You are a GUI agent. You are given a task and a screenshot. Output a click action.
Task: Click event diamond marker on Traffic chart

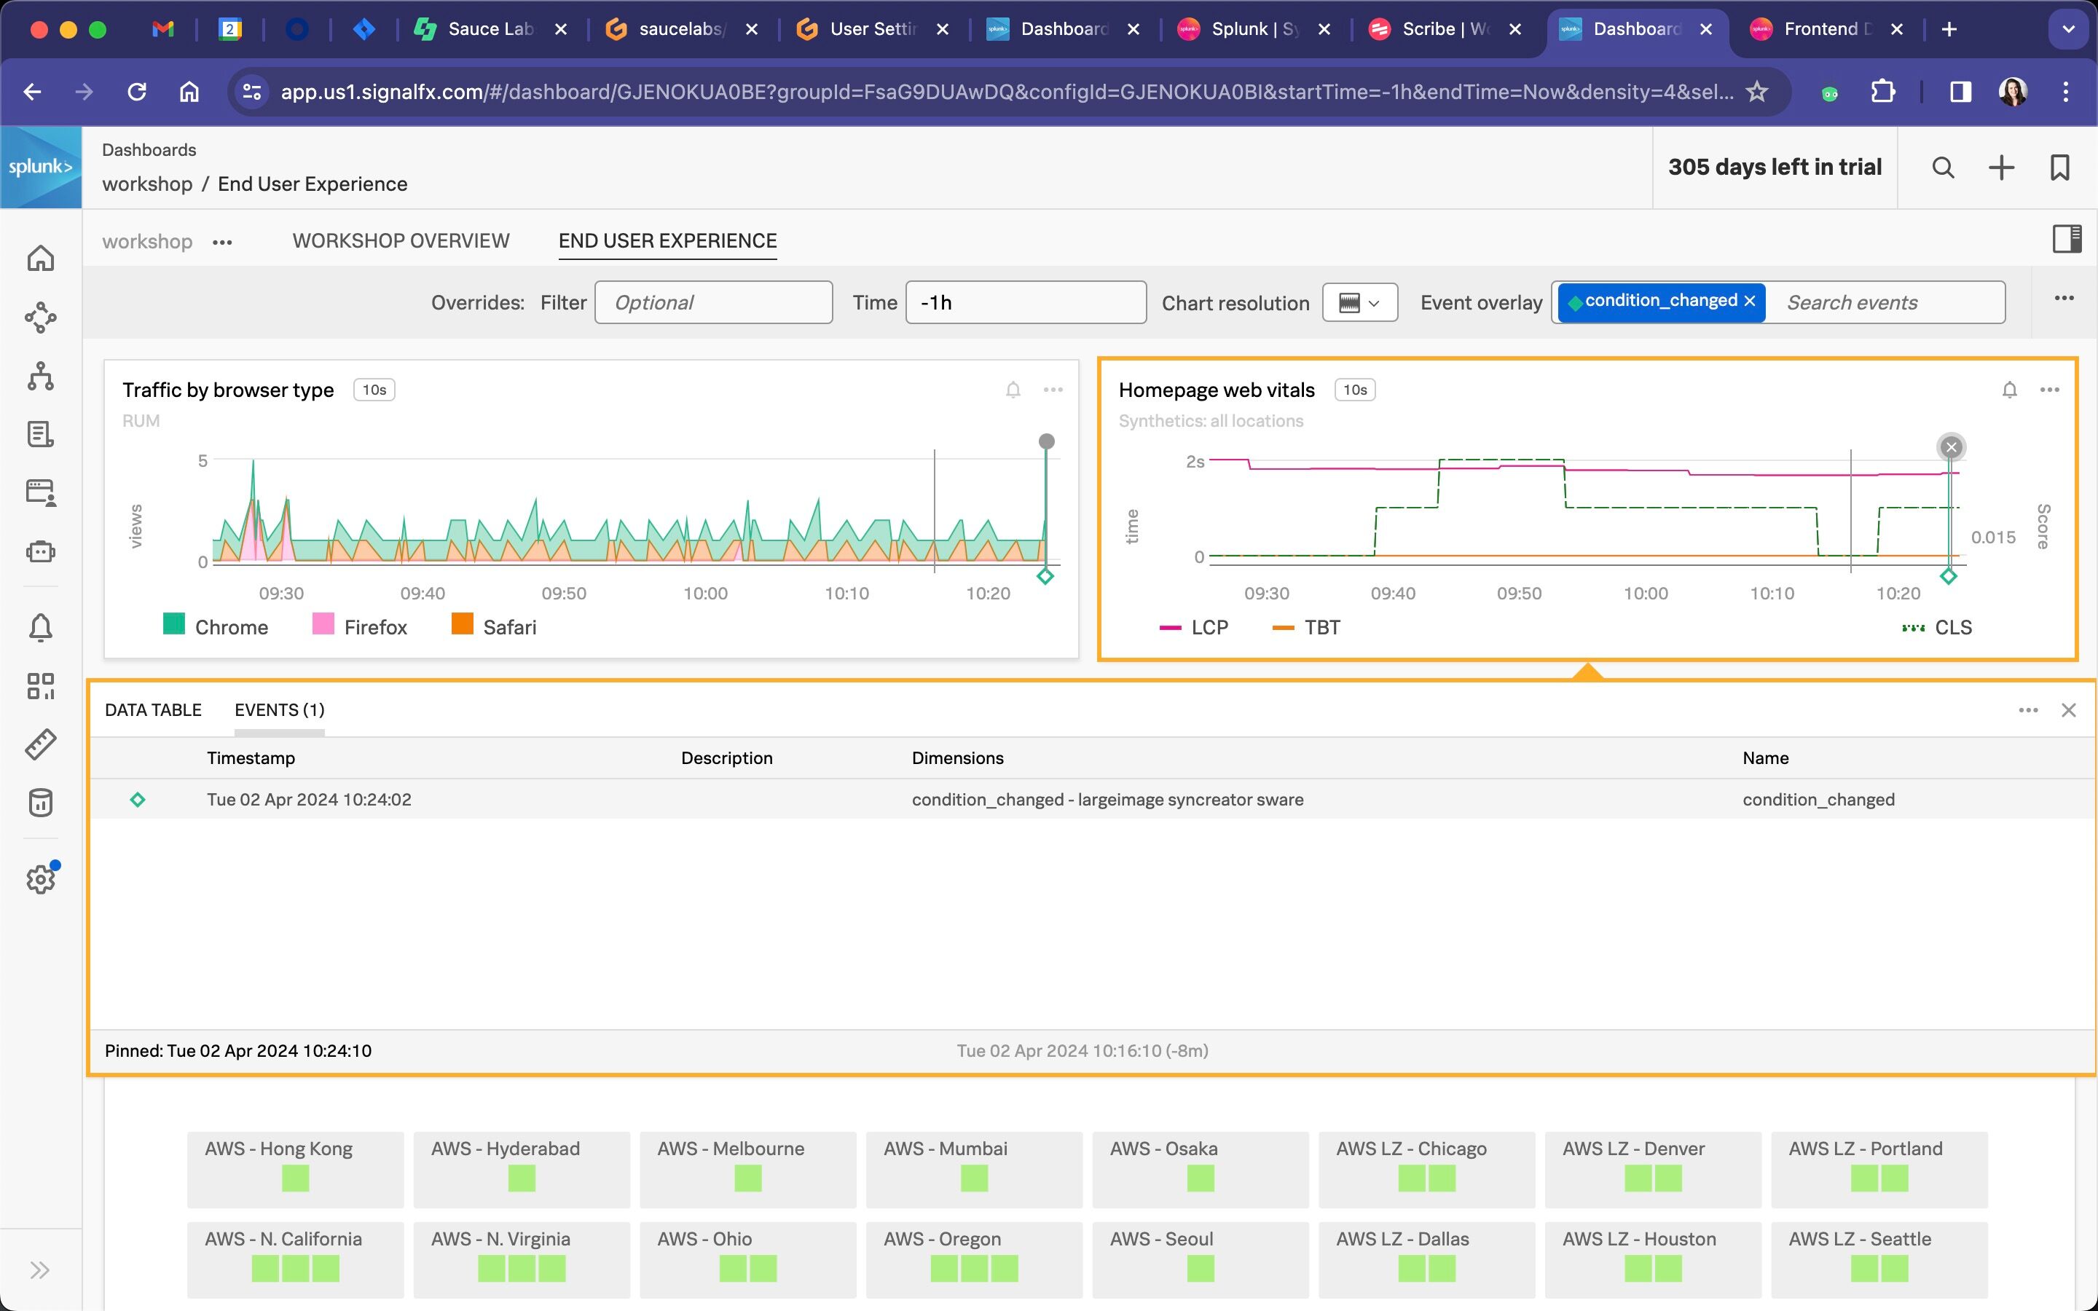click(1045, 577)
